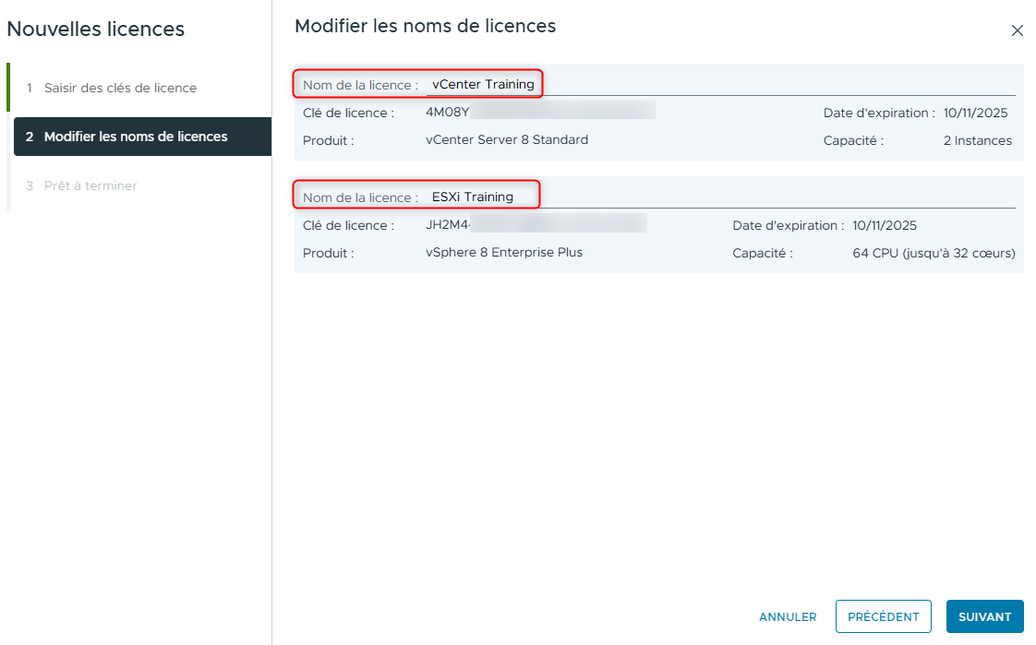Click the ANNULER link
Image resolution: width=1036 pixels, height=645 pixels.
787,616
